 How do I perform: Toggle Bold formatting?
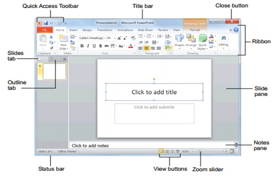pos(82,46)
